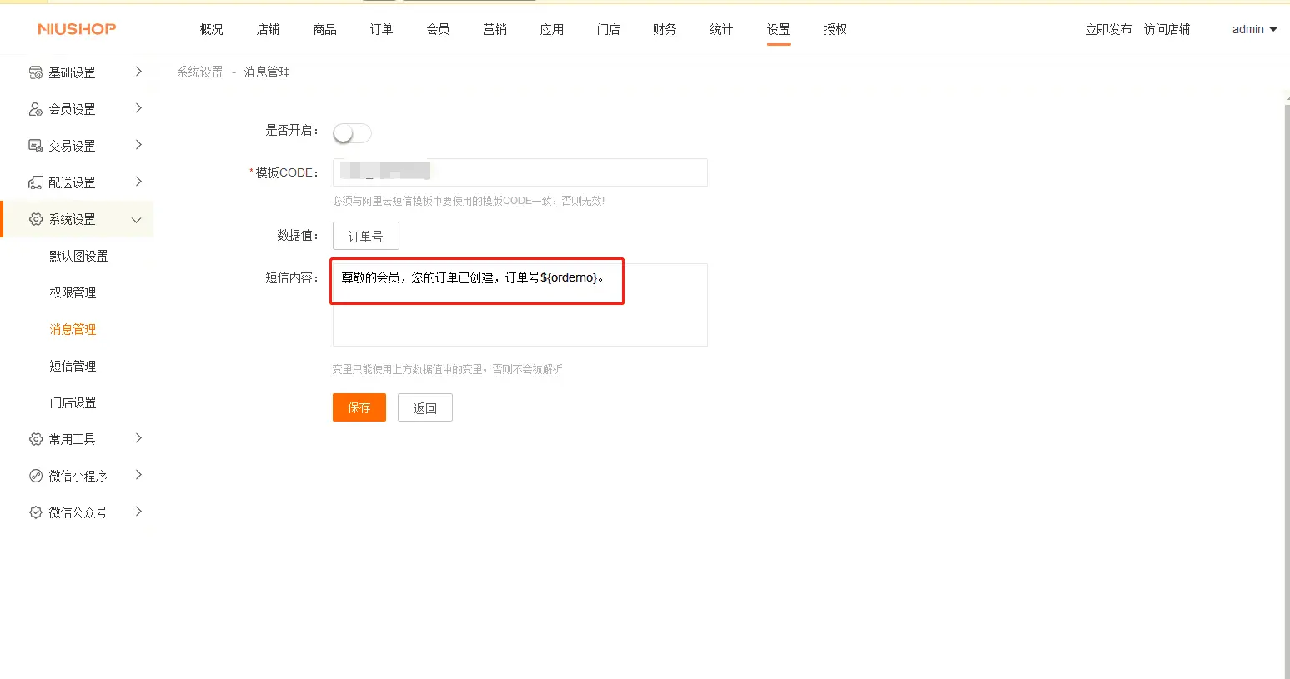Screen dimensions: 1290x679
Task: Insert the 订单号 data variable
Action: (x=365, y=236)
